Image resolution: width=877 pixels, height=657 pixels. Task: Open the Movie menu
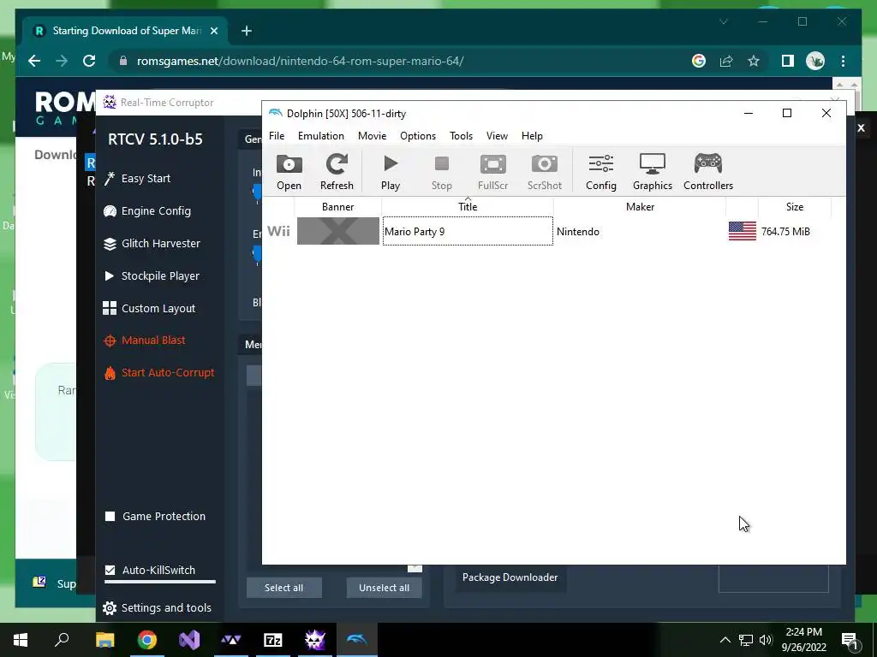372,136
